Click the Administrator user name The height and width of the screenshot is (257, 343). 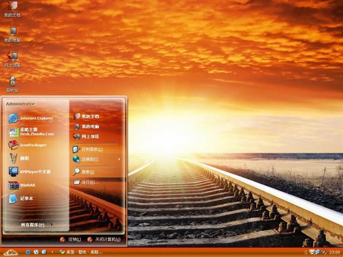(x=20, y=104)
